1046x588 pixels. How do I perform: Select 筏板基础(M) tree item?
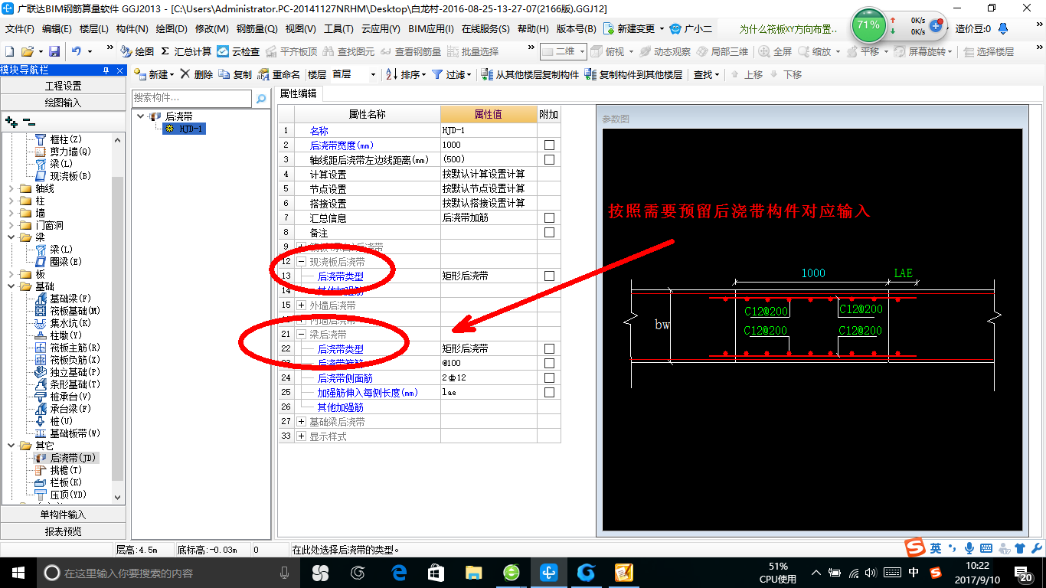pyautogui.click(x=67, y=311)
